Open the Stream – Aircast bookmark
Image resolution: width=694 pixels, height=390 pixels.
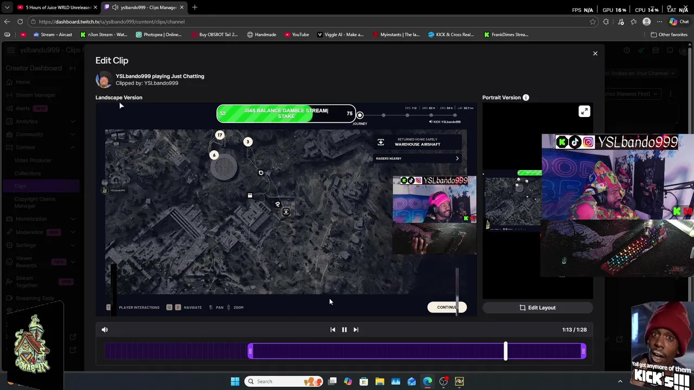click(53, 35)
